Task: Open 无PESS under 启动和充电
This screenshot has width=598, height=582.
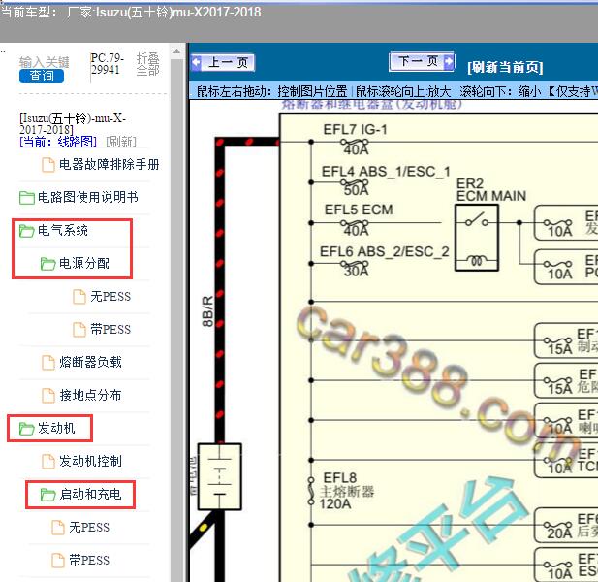Action: (89, 528)
